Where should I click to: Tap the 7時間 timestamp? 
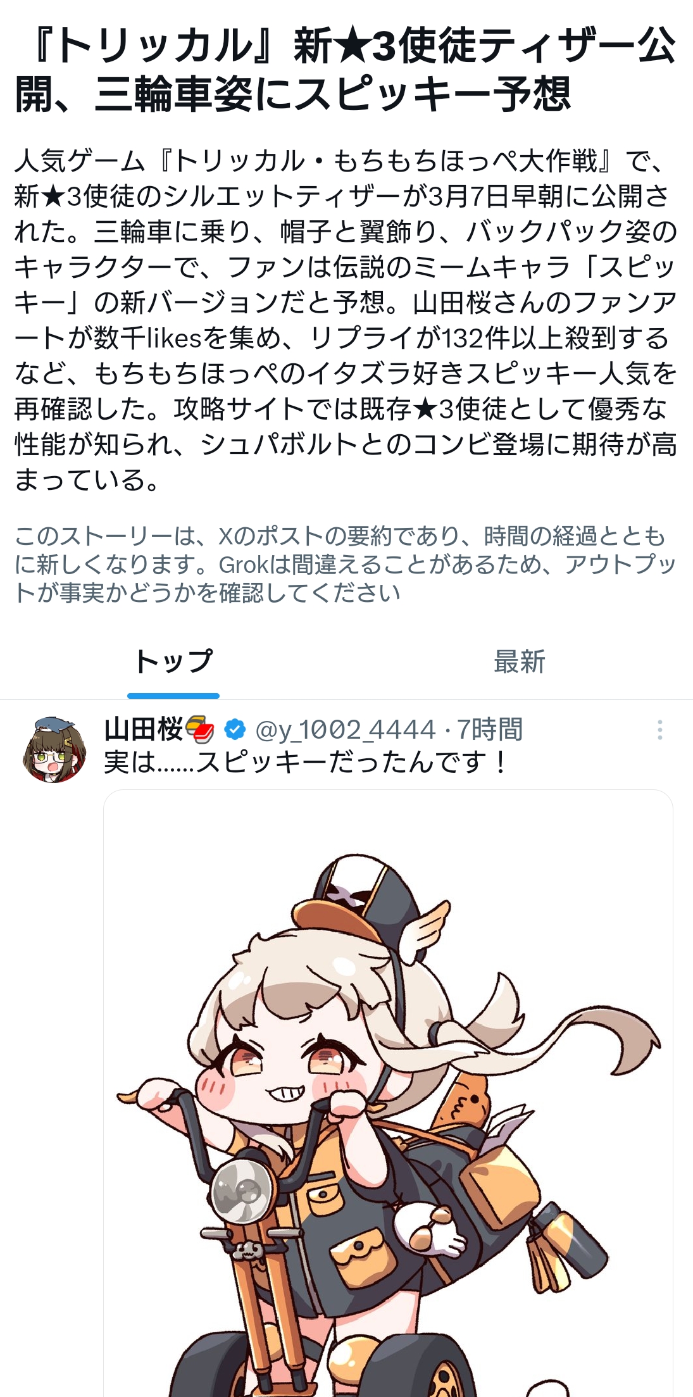click(x=490, y=730)
